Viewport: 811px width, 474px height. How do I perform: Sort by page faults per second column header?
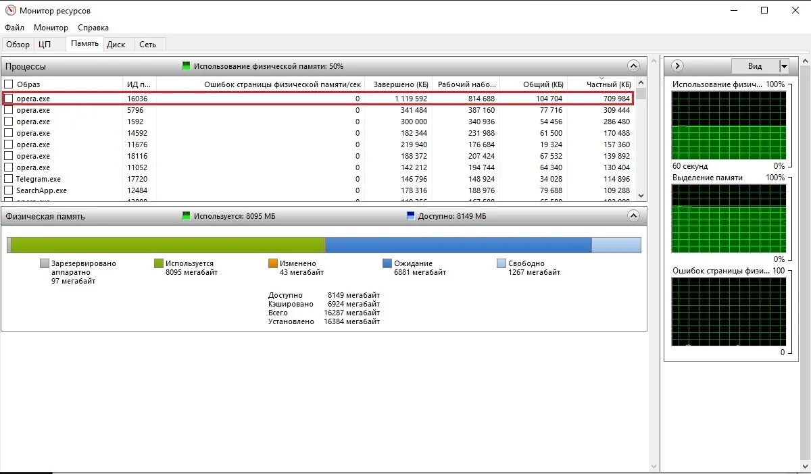pyautogui.click(x=261, y=84)
